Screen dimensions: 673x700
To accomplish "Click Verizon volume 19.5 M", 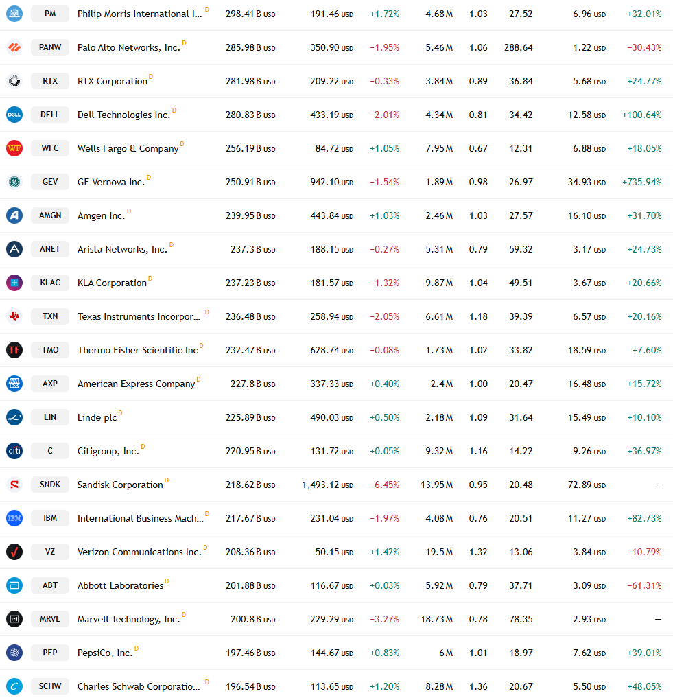I will click(x=439, y=552).
